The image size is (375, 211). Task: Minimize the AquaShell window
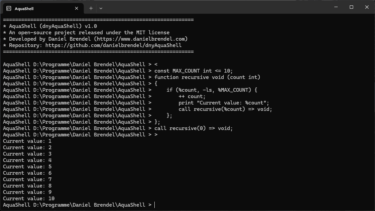tap(336, 7)
